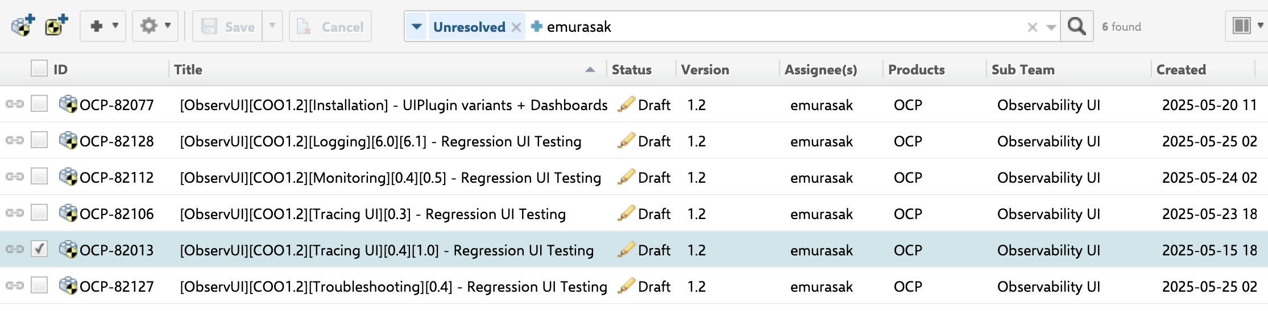Expand the blue query type dropdown arrow
The width and height of the screenshot is (1268, 311).
tap(417, 27)
